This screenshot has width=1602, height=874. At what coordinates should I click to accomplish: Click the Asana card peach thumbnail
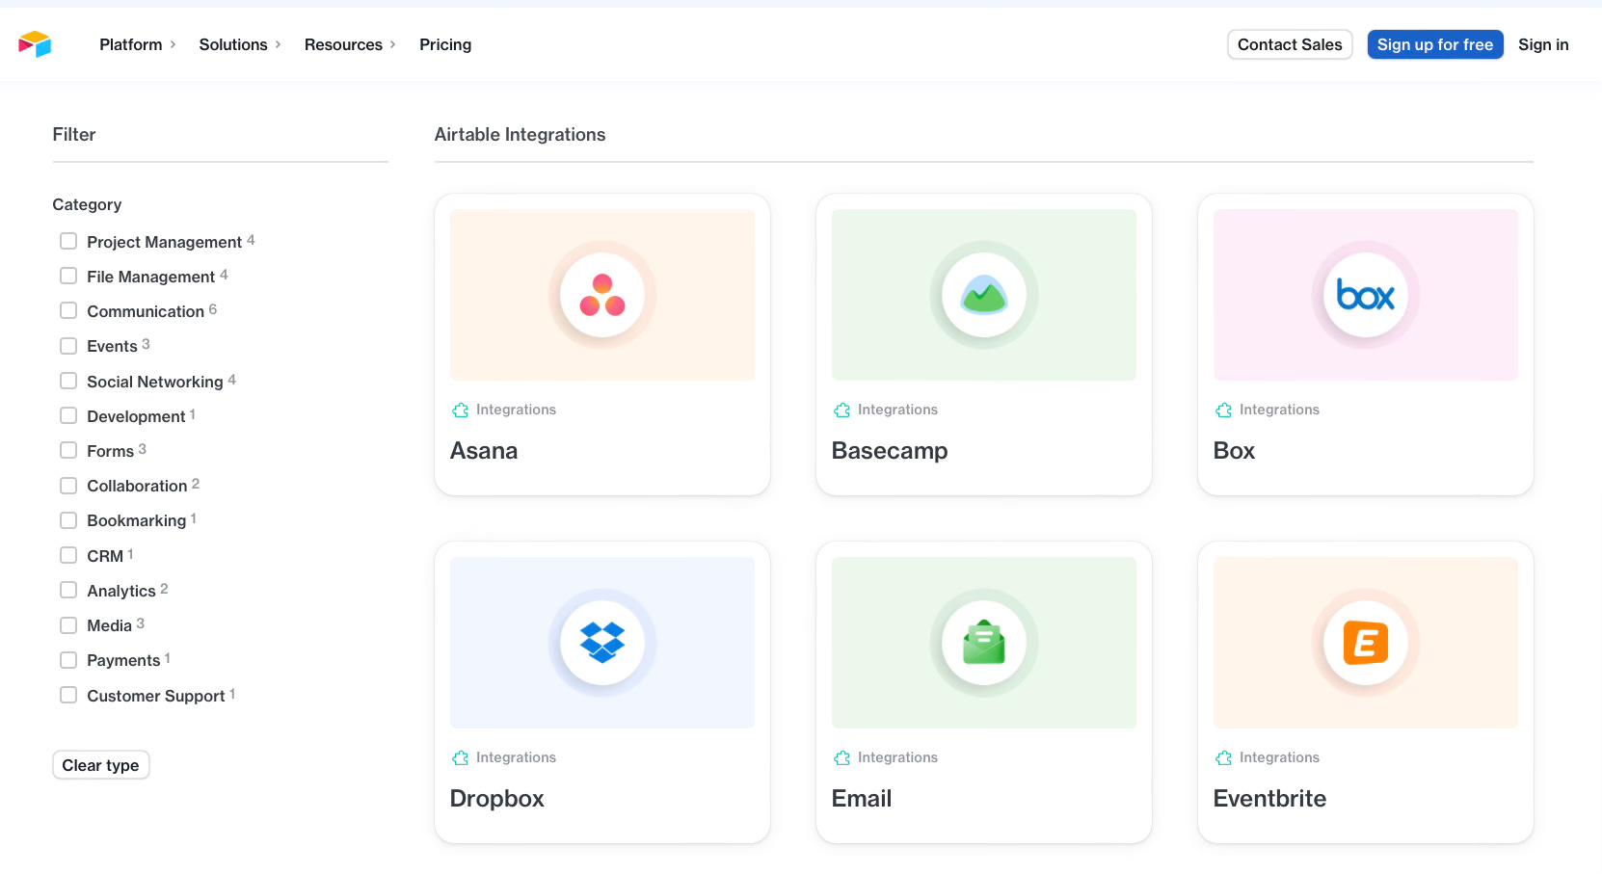tap(602, 295)
